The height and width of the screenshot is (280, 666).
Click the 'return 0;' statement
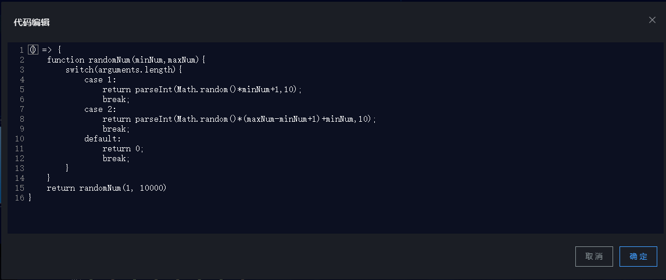(123, 148)
